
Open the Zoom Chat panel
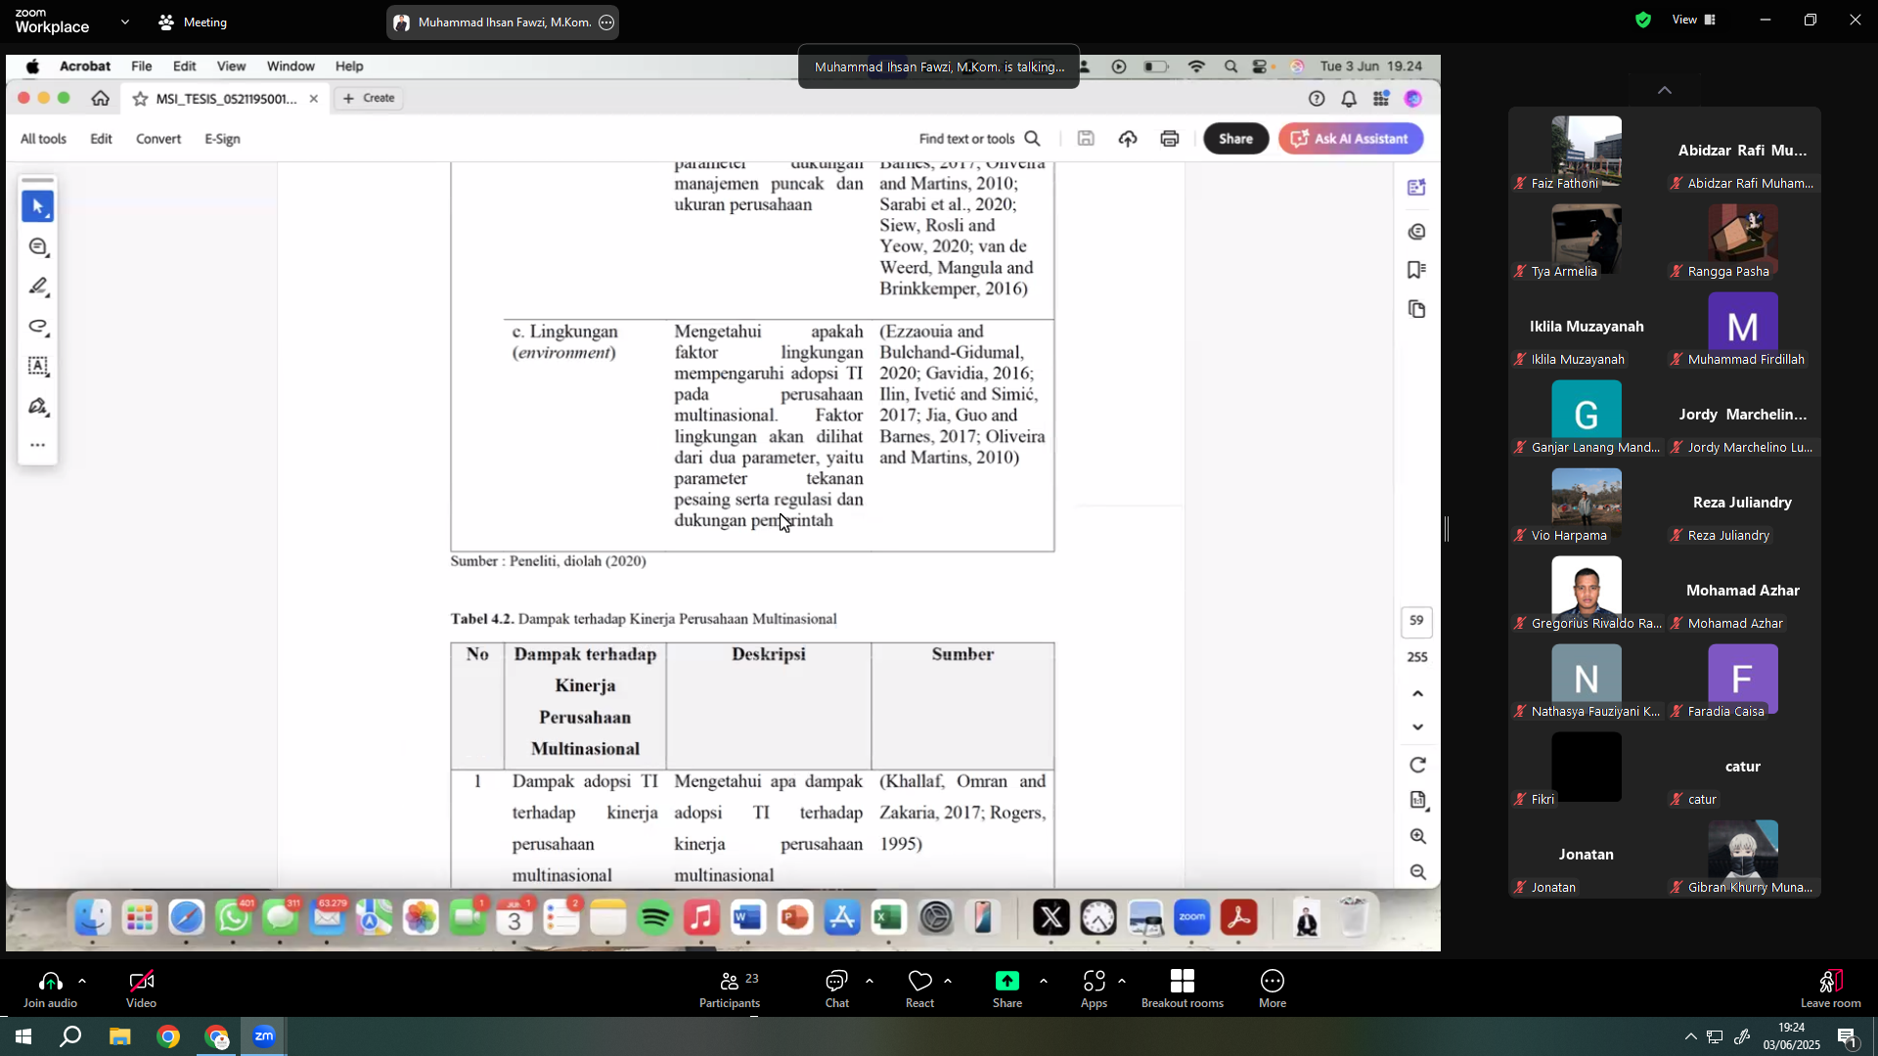tap(836, 990)
